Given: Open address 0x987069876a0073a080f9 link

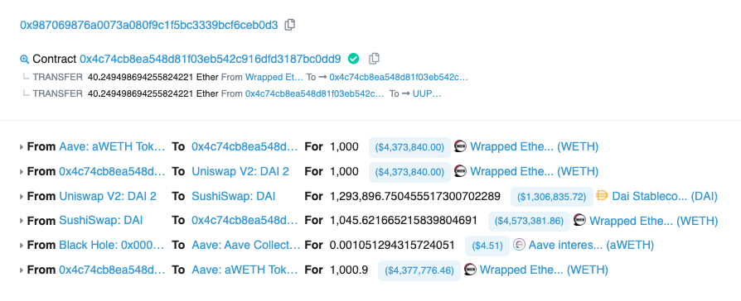Looking at the screenshot, I should click(x=149, y=26).
